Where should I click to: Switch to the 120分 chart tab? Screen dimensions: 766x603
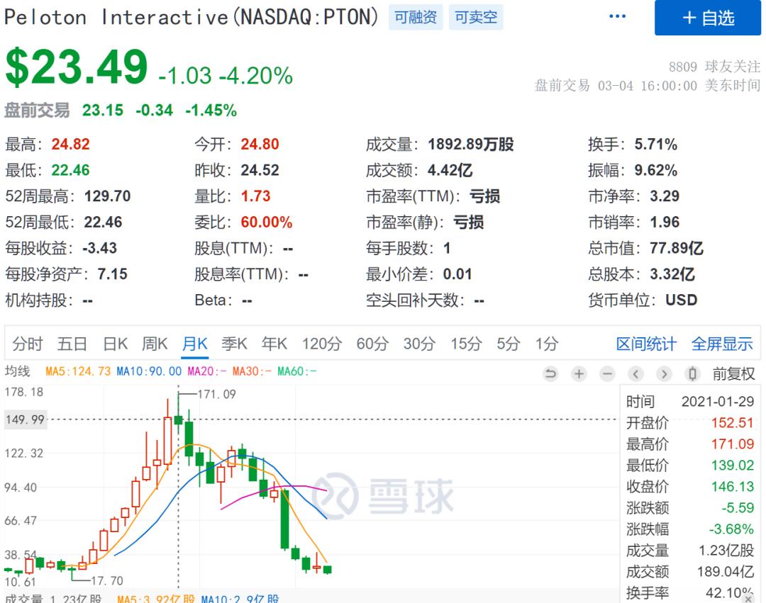321,344
